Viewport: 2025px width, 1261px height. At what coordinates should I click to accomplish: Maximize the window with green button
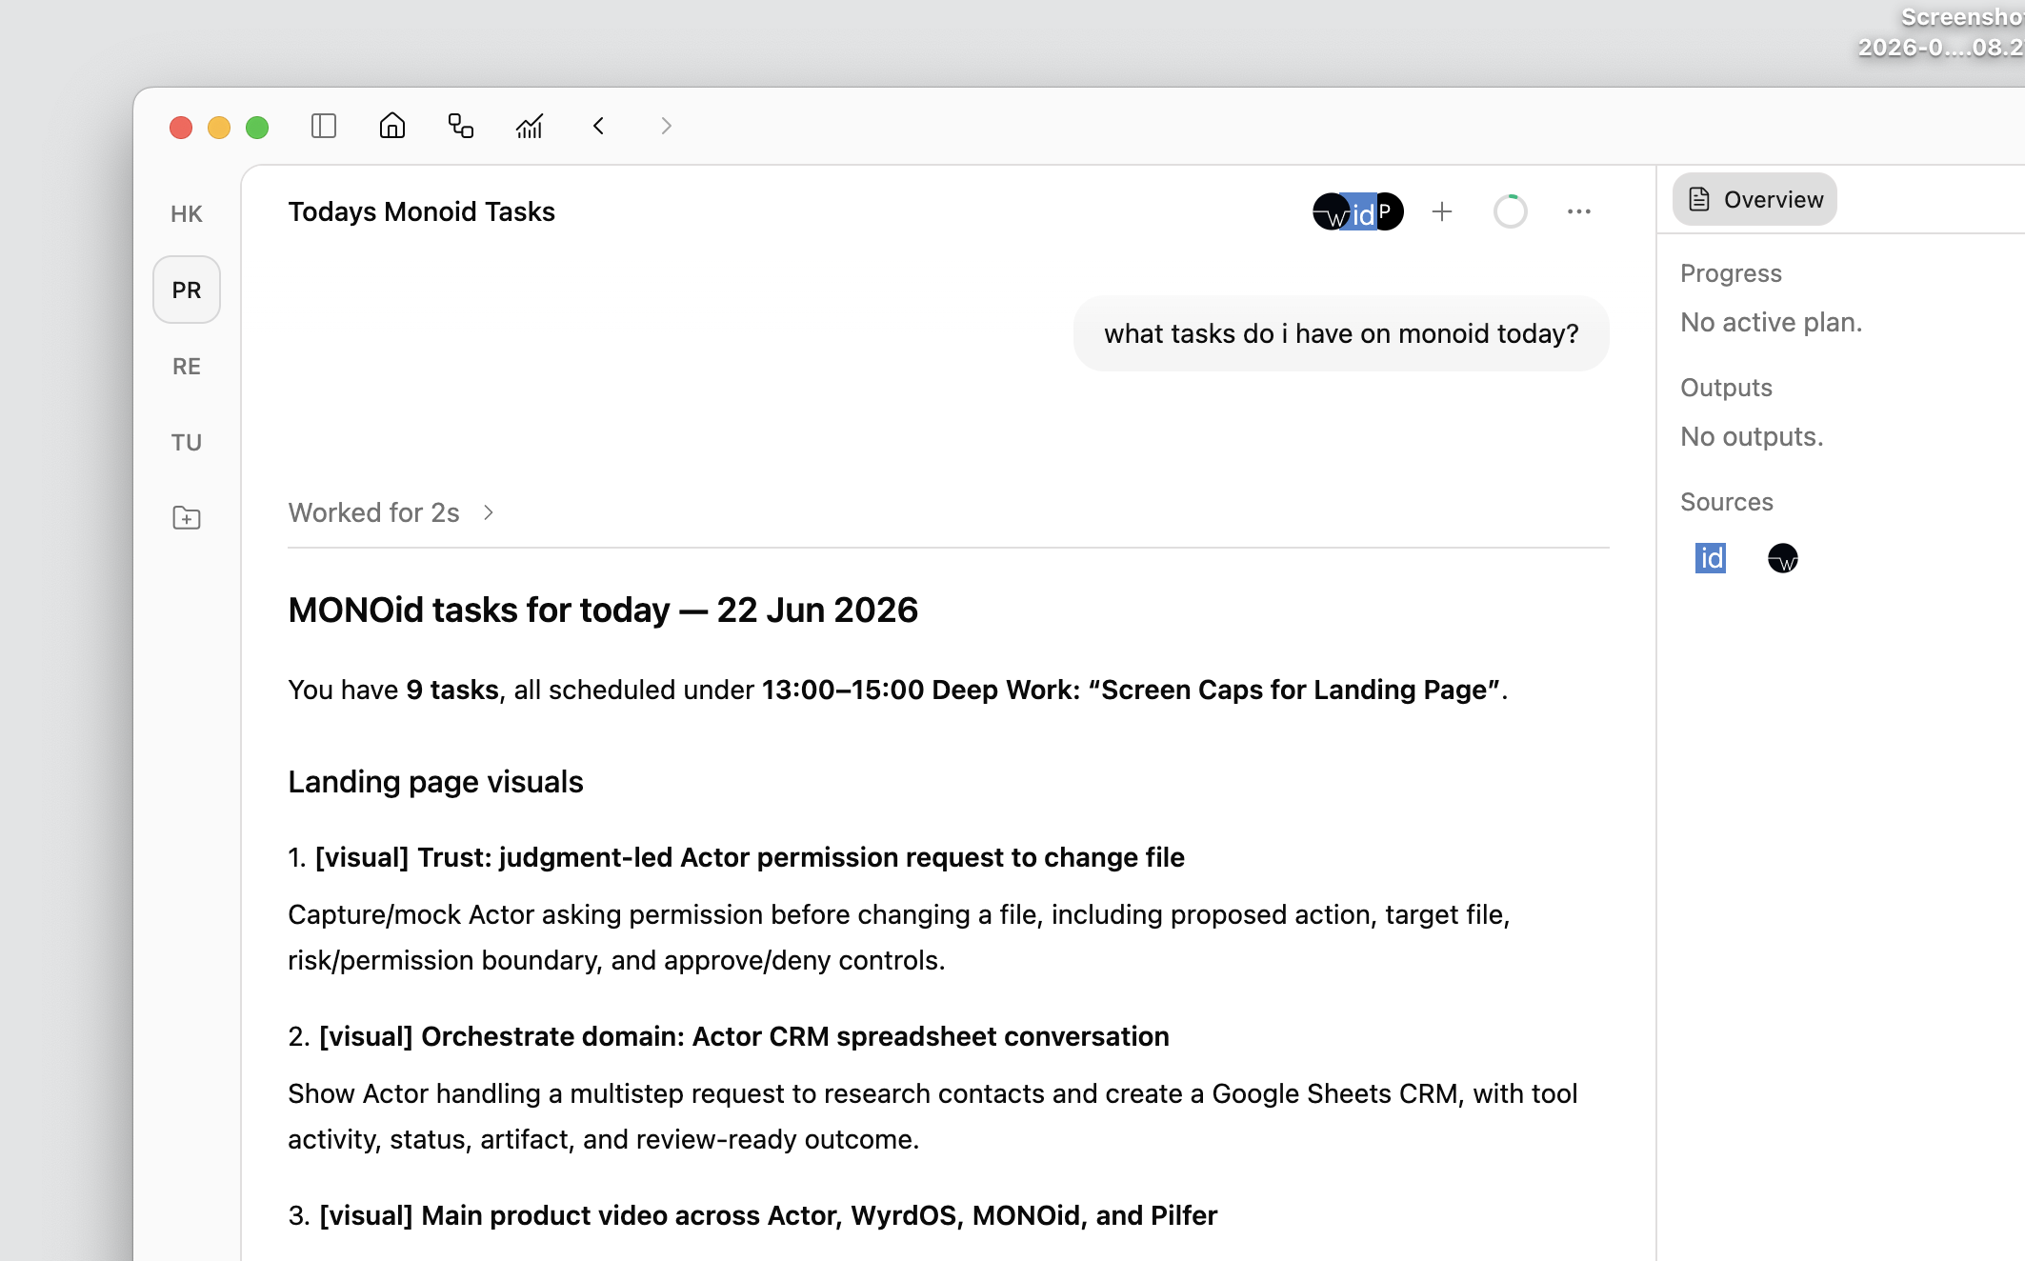click(x=257, y=127)
